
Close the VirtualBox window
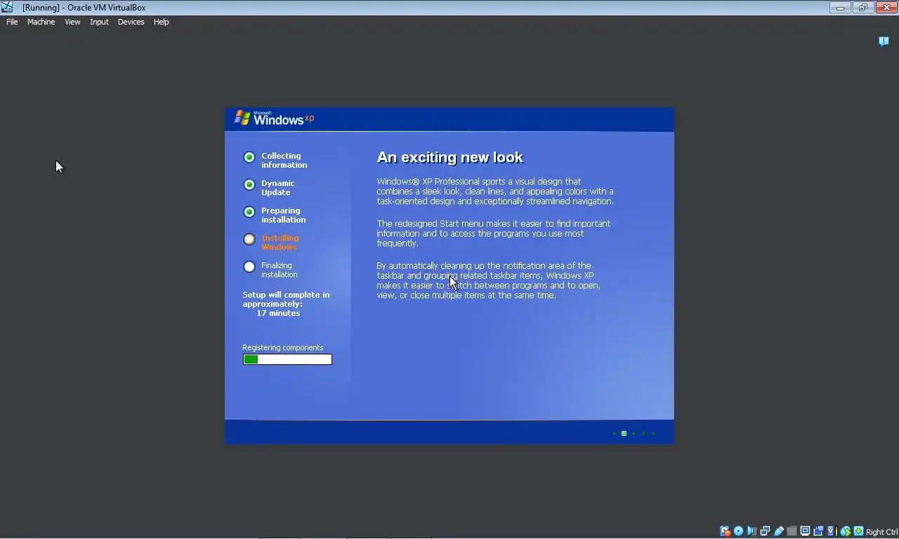click(886, 8)
